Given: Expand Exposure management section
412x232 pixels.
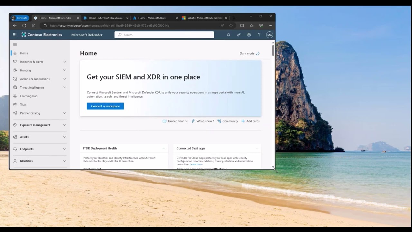Looking at the screenshot, I should [64, 125].
